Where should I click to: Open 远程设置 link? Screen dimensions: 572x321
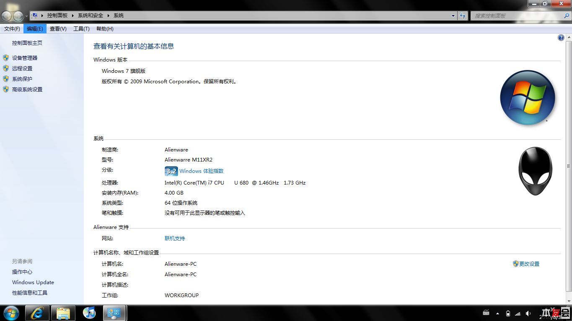pos(22,69)
